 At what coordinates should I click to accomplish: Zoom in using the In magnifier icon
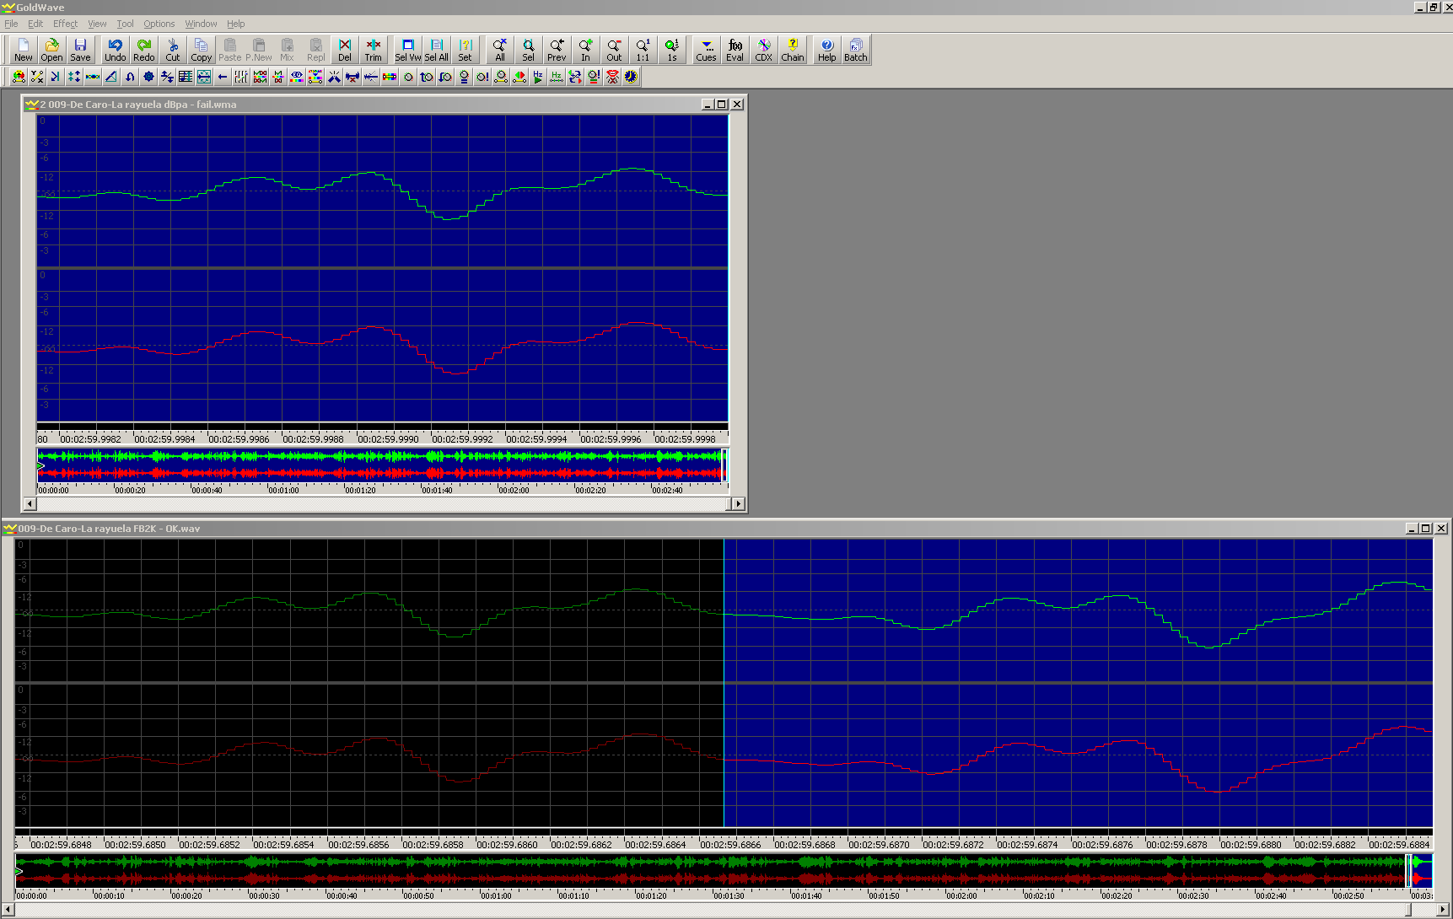click(585, 50)
